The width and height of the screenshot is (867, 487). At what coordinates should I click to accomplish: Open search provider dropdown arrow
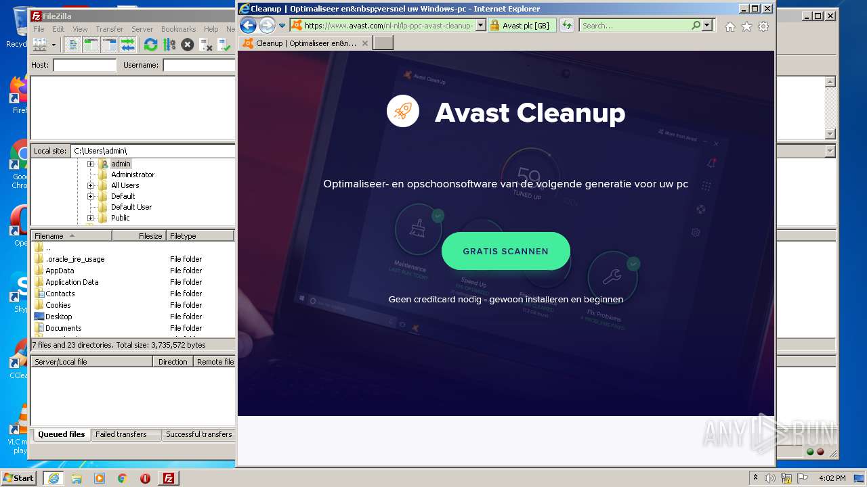tap(707, 26)
